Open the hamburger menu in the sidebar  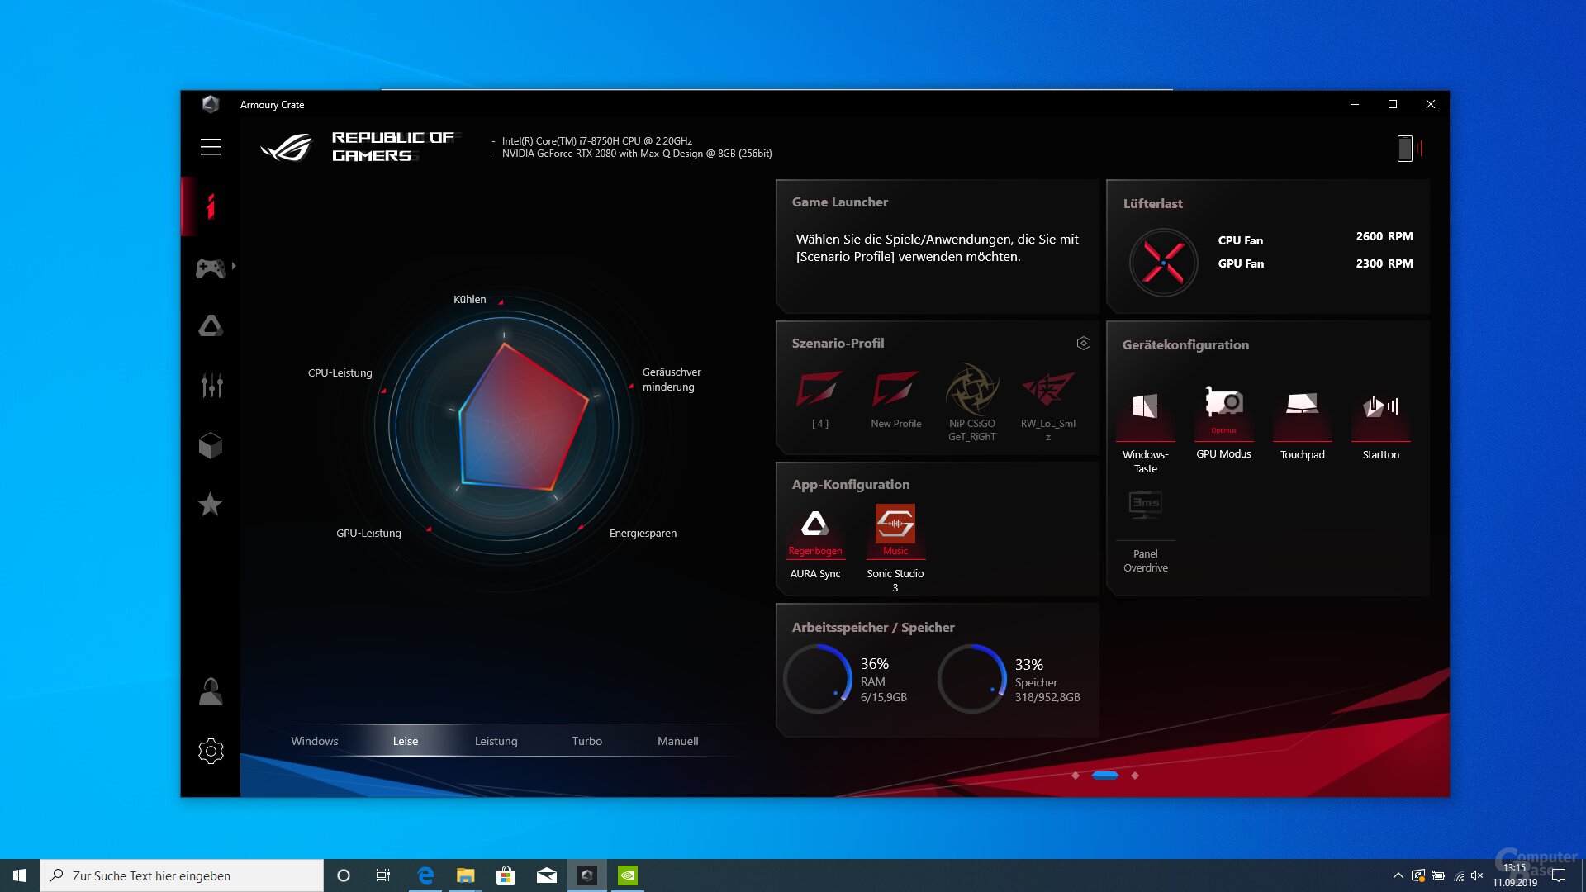pos(210,147)
